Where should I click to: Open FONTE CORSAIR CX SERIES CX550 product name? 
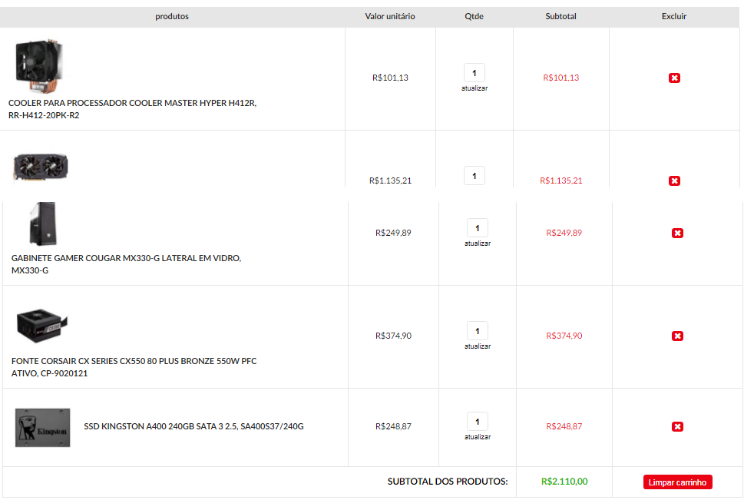[134, 368]
